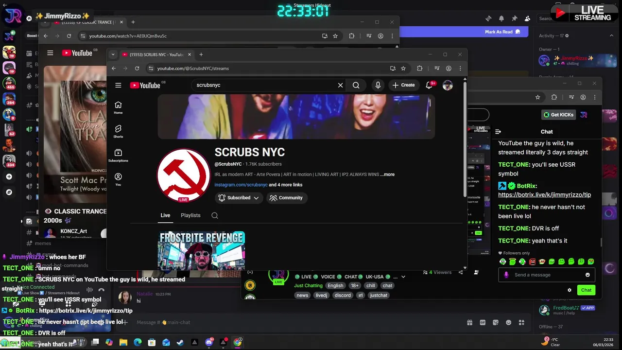This screenshot has height=350, width=622.
Task: Open Discord sticker picker
Action: 496,322
